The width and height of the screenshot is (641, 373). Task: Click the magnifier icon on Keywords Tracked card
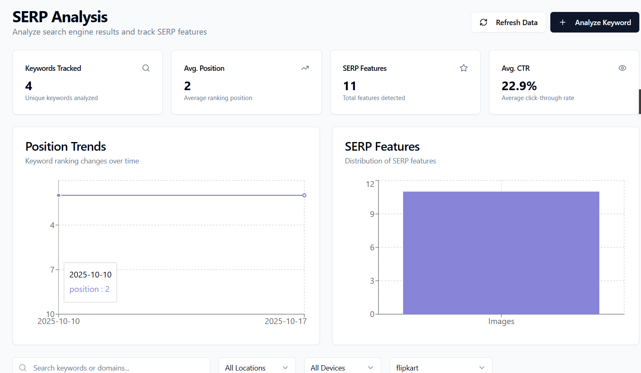click(x=146, y=68)
